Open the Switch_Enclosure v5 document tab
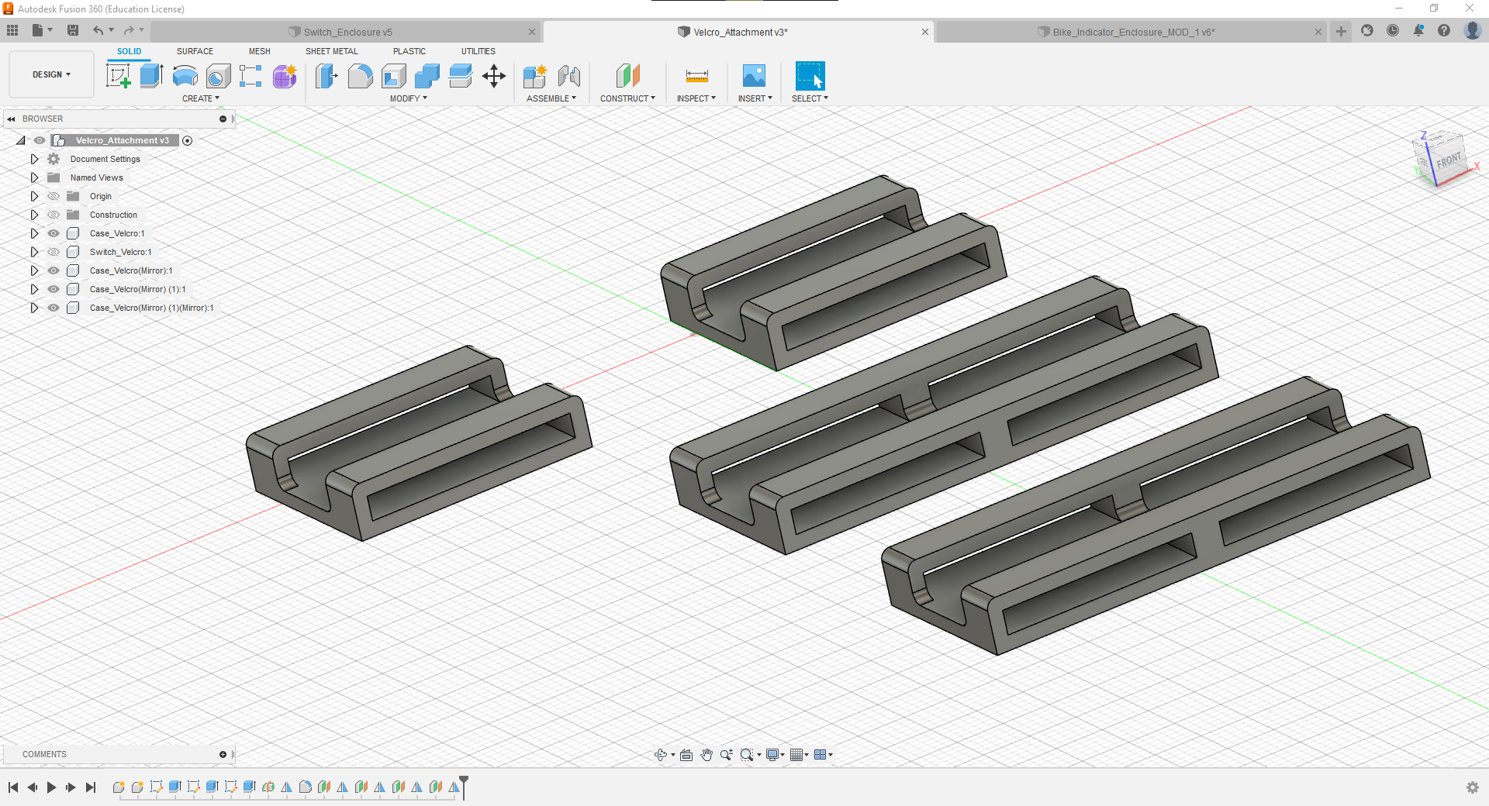 (347, 32)
